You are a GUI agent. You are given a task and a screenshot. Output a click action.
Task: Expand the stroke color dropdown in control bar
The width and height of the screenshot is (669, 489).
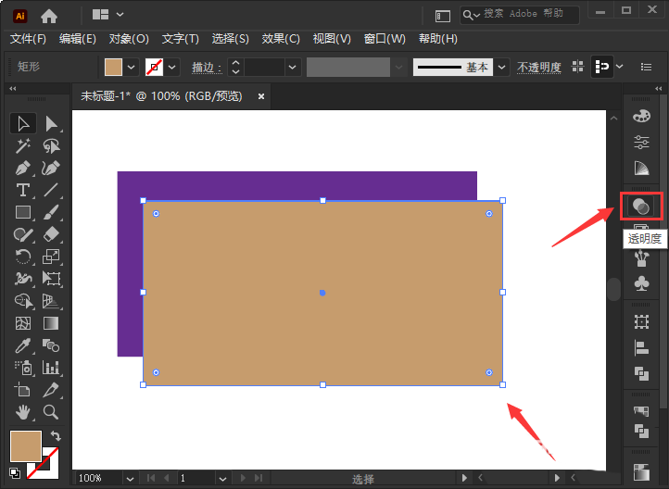[172, 67]
